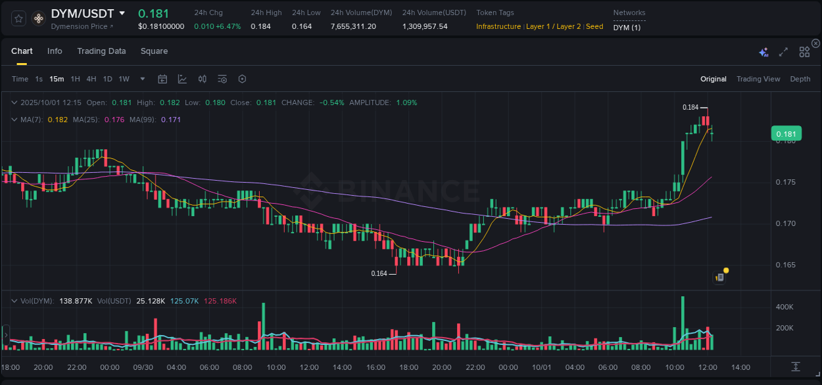This screenshot has height=385, width=822.
Task: Switch to the Trading Data tab
Action: pyautogui.click(x=101, y=51)
